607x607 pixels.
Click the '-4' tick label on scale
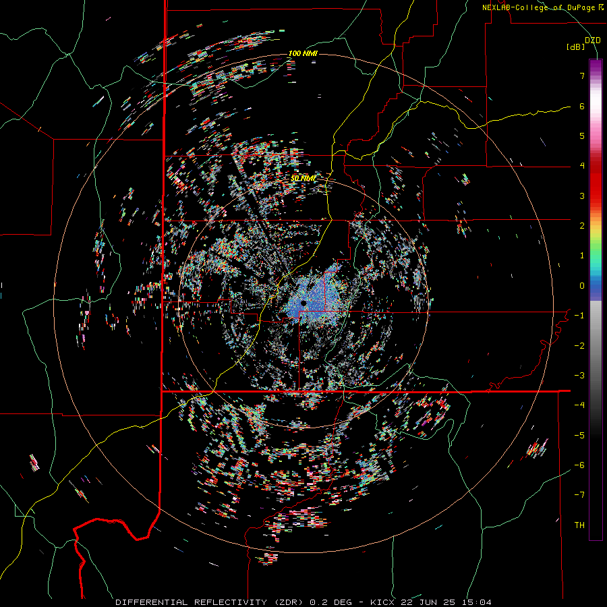[579, 405]
